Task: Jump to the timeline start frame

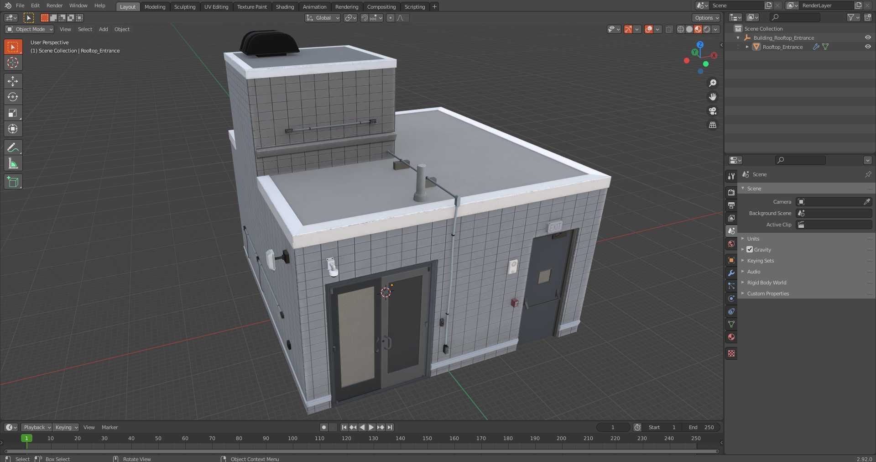Action: (344, 427)
